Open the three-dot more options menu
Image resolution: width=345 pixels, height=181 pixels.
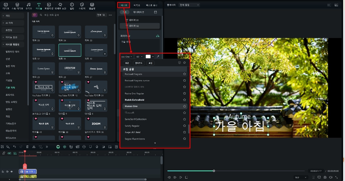tap(110, 15)
